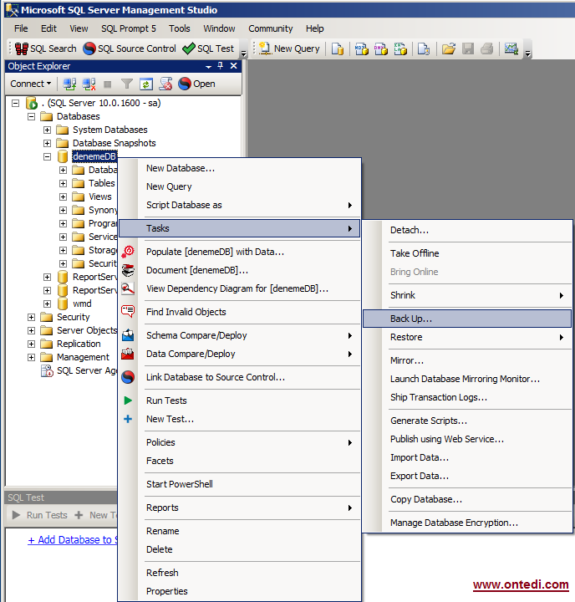Open Schema Compare/Deploy submenu
Image resolution: width=575 pixels, height=602 pixels.
tap(240, 335)
